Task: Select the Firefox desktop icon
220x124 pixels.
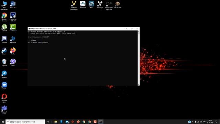Action: pos(13,51)
